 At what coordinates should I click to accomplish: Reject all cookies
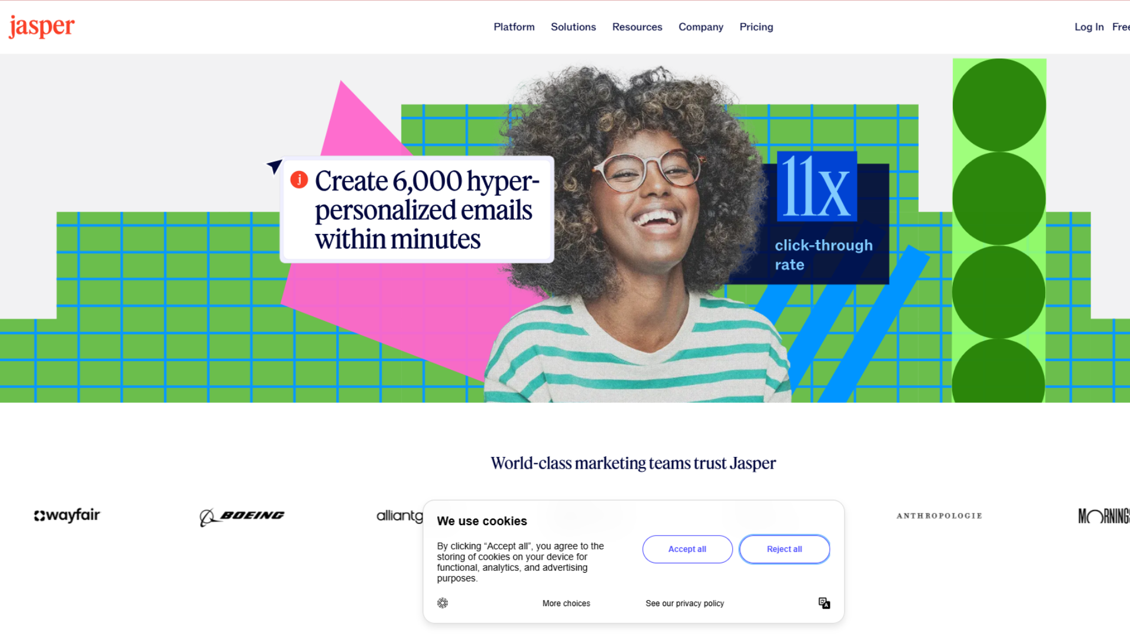tap(785, 549)
